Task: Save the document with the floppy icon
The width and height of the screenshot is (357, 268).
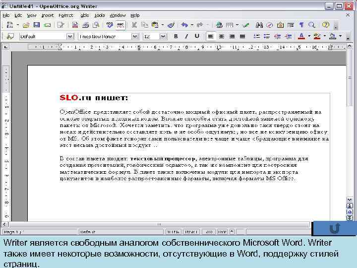Action: pos(37,25)
